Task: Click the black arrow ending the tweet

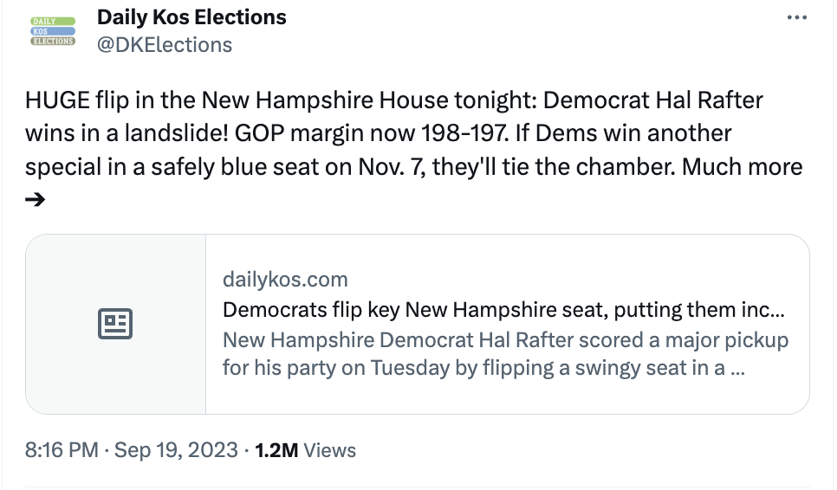Action: click(36, 200)
